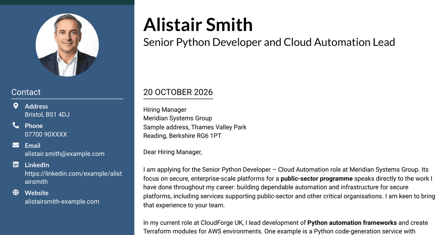Click the Phone label in the sidebar
The image size is (448, 235).
(x=34, y=126)
